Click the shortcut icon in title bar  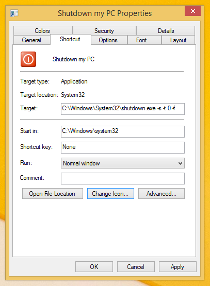tap(14, 13)
